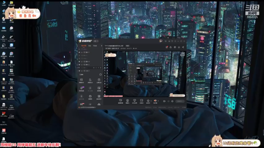Screen dimensions: 264x148
Task: Hide the 图片 7 source with eye icon
Action: pos(79,52)
